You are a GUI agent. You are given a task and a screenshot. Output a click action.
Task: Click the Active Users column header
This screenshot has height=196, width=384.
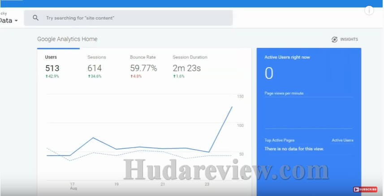(342, 140)
